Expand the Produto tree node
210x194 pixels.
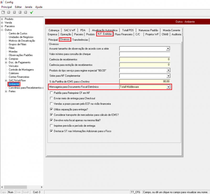click(x=2, y=19)
